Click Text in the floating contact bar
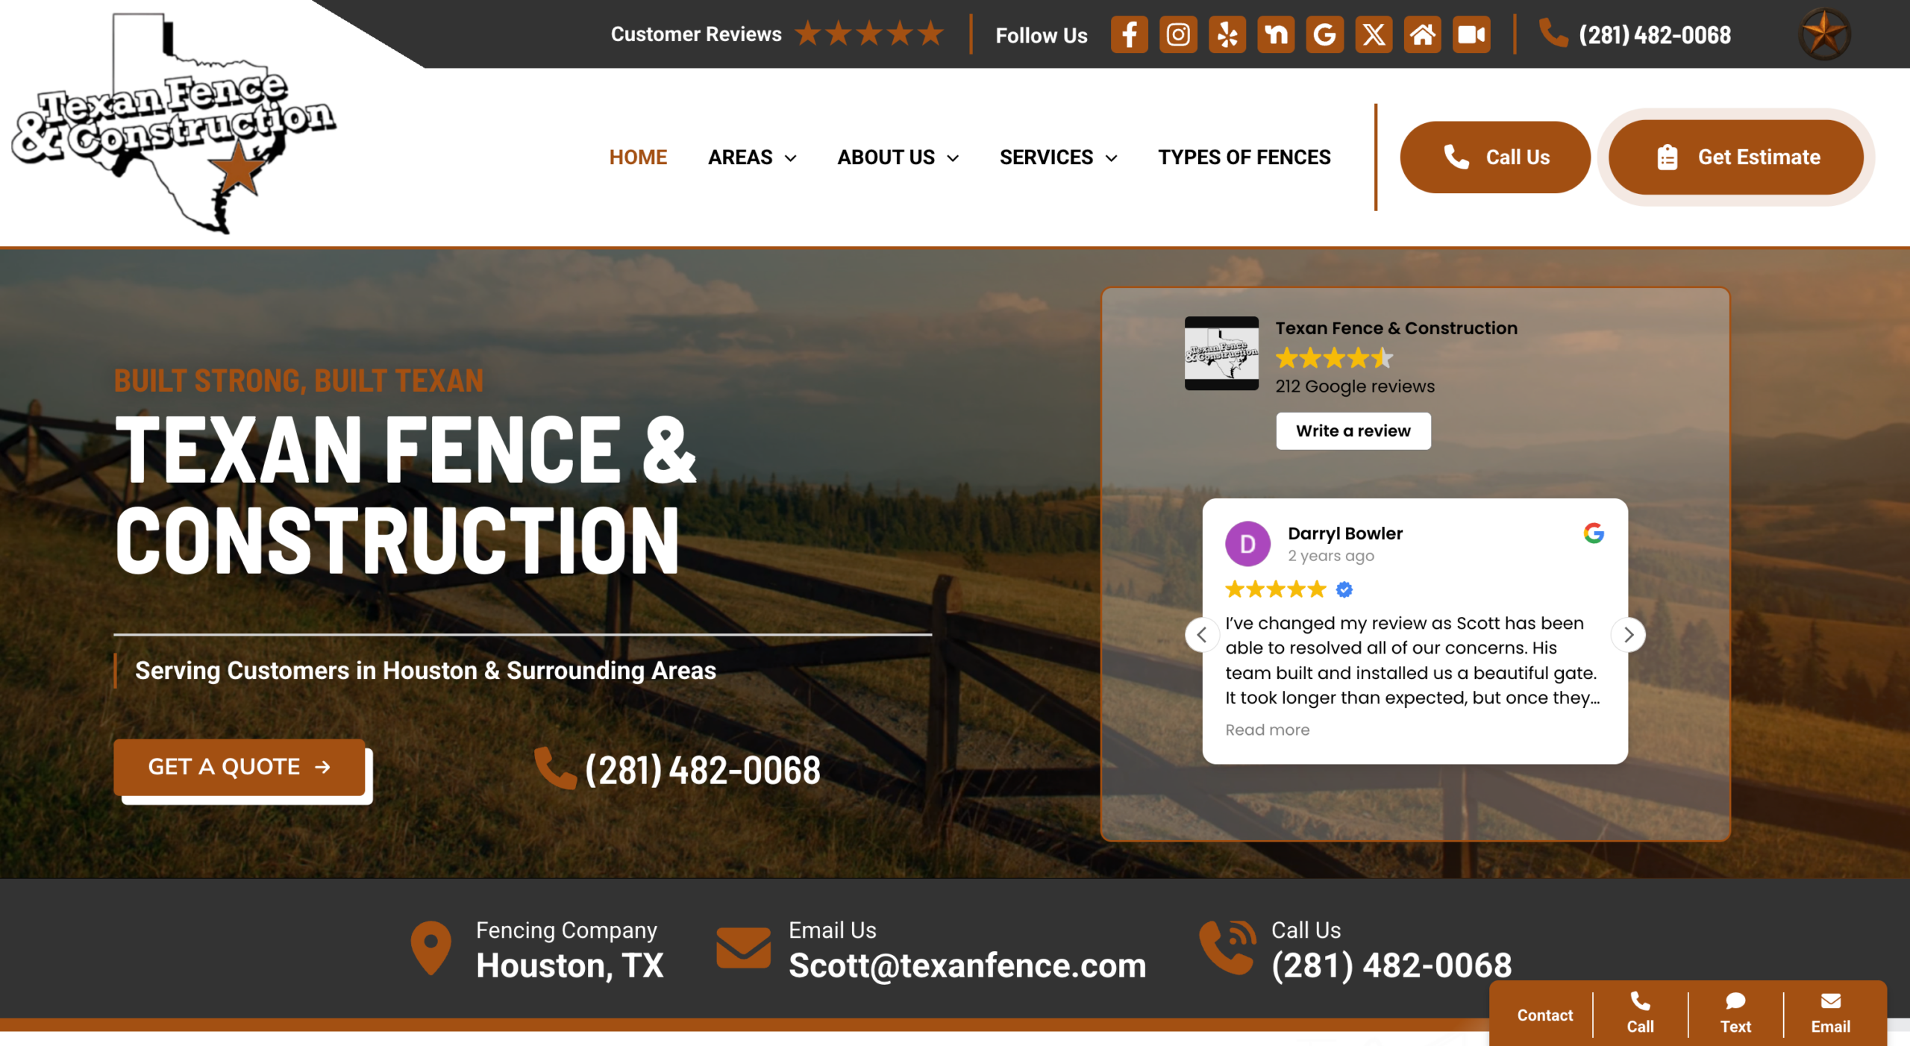 click(x=1735, y=1013)
